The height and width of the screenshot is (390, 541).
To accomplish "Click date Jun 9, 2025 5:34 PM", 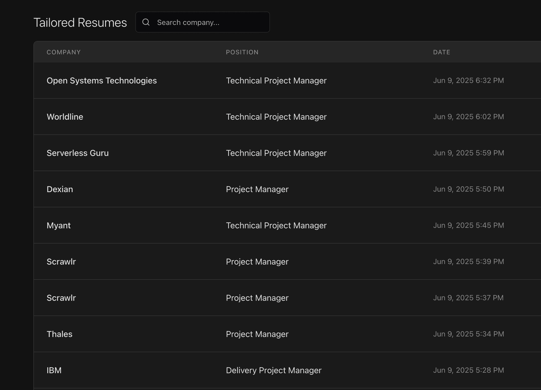I will tap(468, 334).
